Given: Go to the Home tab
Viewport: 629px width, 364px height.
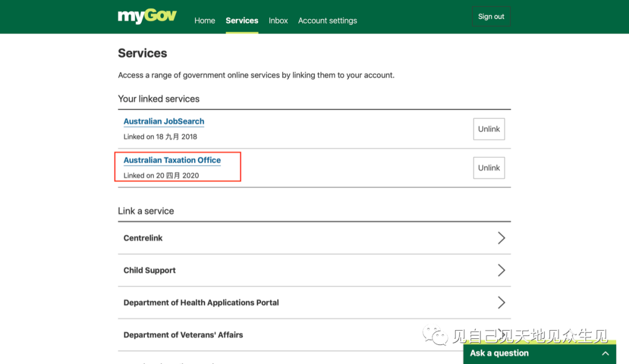Looking at the screenshot, I should (204, 20).
